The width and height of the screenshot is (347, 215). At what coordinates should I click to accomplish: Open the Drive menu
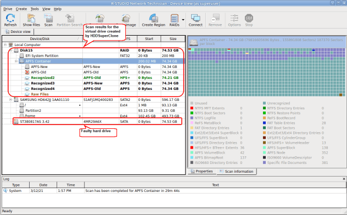click(8, 9)
